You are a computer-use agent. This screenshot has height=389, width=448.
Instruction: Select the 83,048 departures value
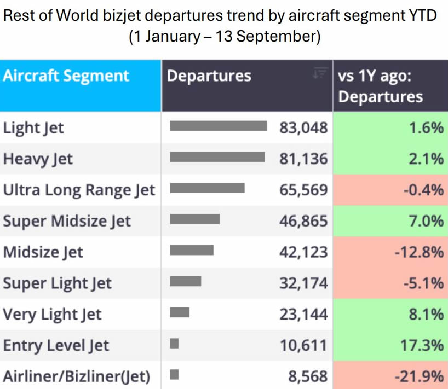click(x=303, y=127)
